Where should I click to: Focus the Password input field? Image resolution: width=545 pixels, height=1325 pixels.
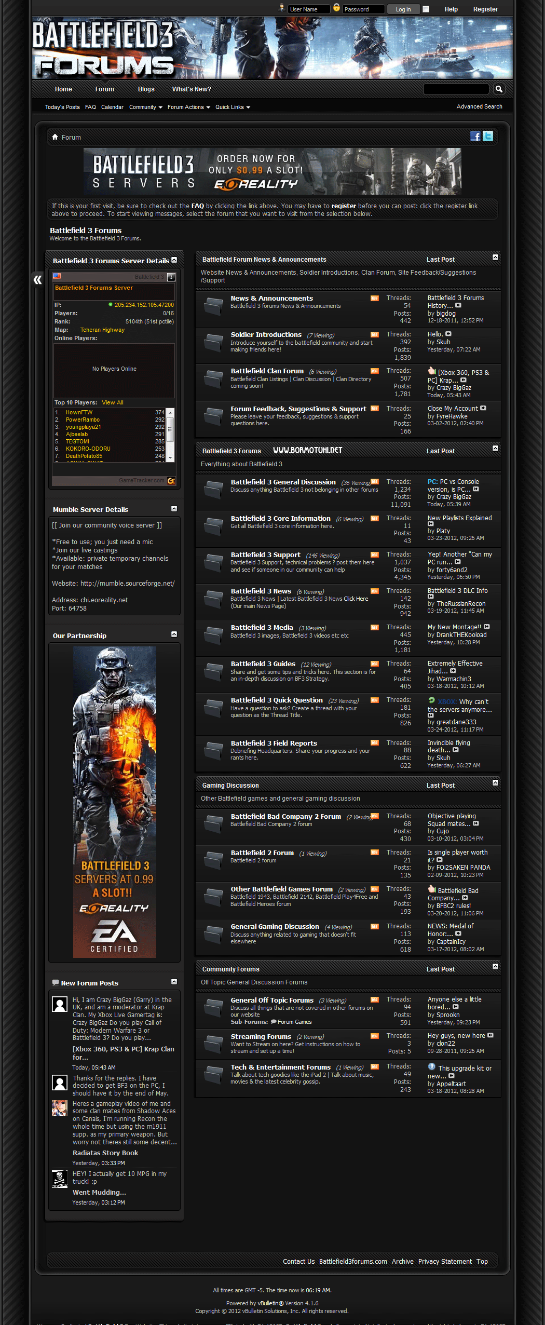click(x=363, y=9)
